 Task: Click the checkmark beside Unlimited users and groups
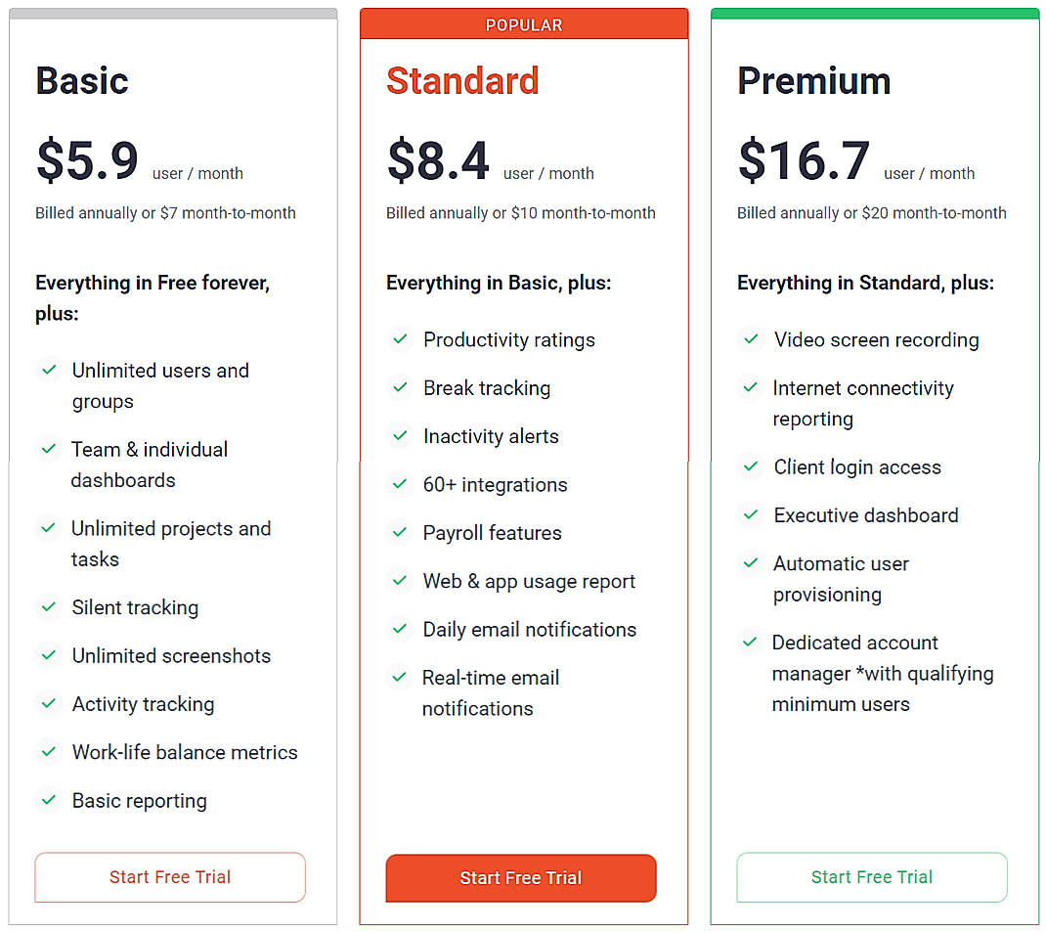pyautogui.click(x=48, y=371)
